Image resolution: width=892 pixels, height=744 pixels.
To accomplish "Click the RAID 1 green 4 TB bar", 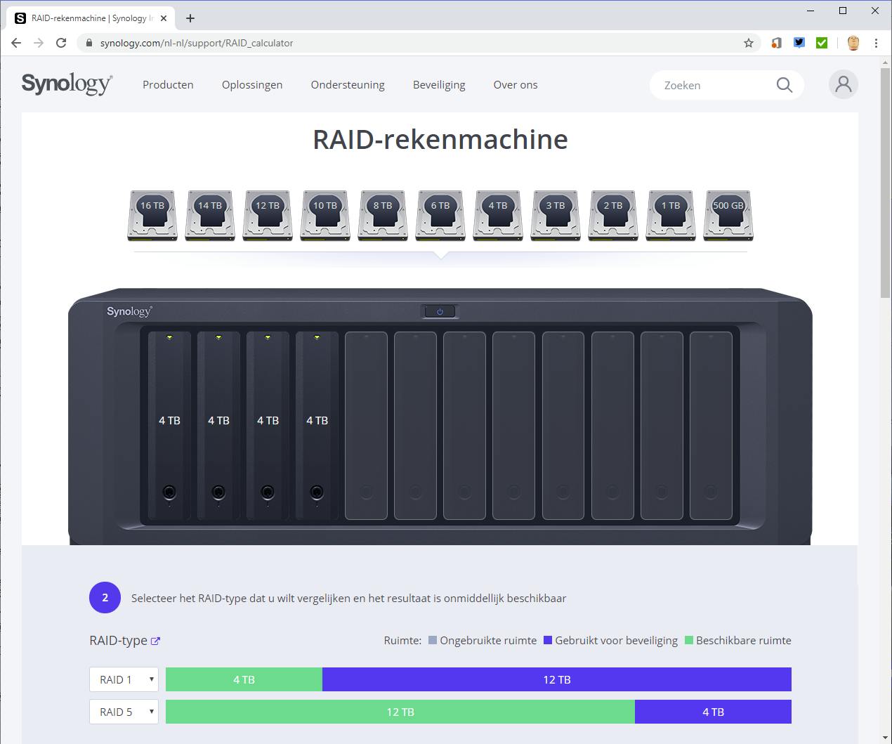I will (x=244, y=679).
